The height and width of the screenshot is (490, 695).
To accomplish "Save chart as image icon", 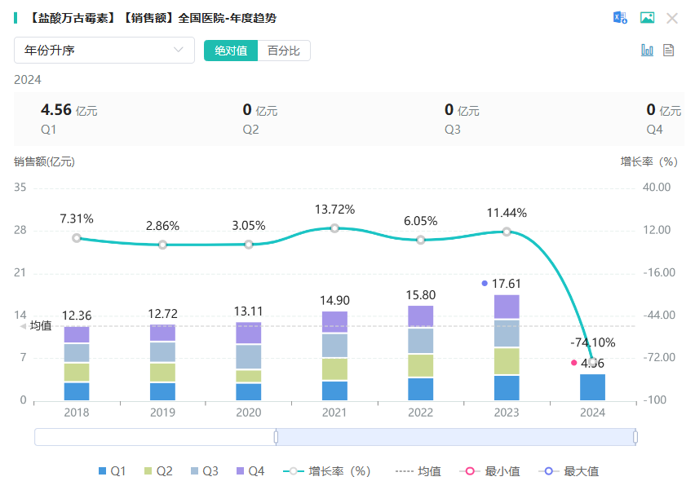I will click(647, 18).
